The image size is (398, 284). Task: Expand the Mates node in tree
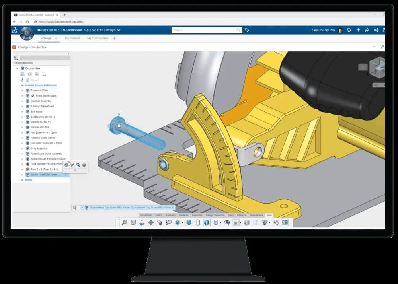[x=22, y=180]
